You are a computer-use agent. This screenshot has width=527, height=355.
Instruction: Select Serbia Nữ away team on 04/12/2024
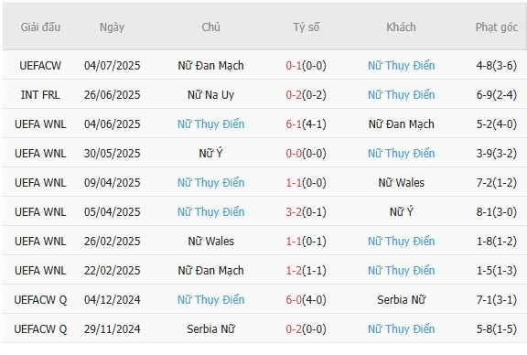[x=401, y=299]
